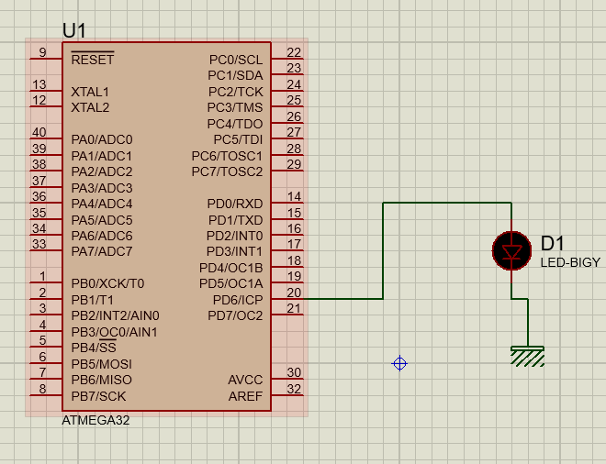Click the LED-BIGY value label

pyautogui.click(x=569, y=263)
